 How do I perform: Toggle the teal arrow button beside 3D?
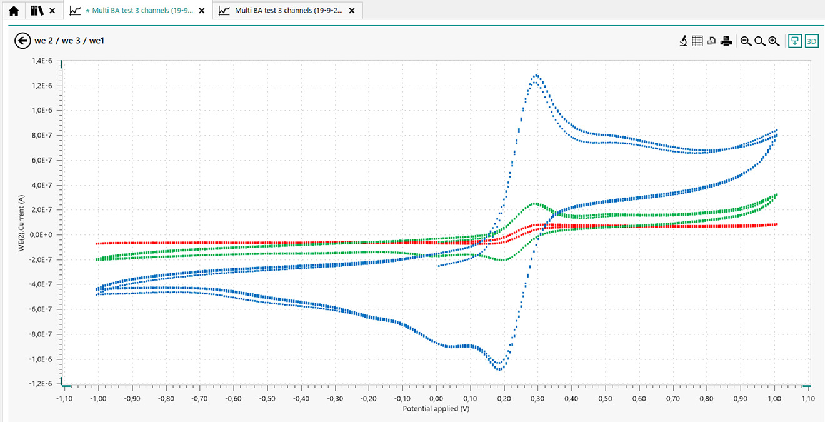coord(794,41)
